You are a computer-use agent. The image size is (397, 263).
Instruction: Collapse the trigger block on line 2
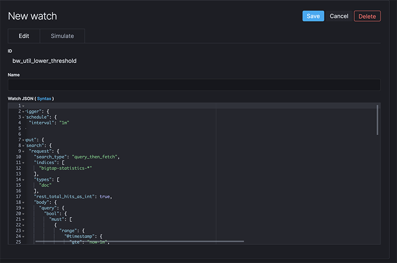[23, 112]
